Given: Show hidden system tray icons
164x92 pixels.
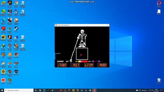Looking at the screenshot, I should pos(148,90).
